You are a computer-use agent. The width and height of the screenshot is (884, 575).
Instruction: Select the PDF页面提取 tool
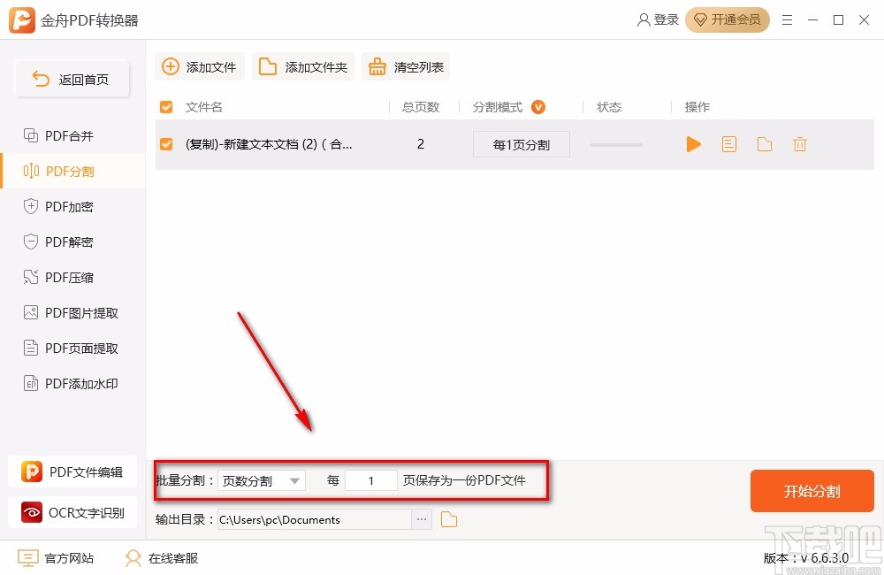[x=71, y=348]
